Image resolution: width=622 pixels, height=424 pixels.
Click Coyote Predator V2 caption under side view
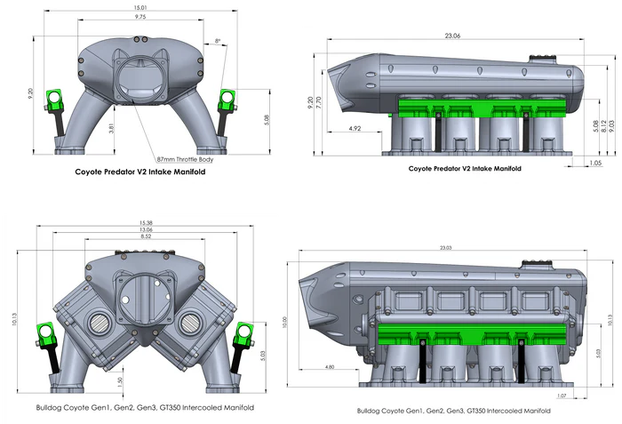(x=465, y=168)
